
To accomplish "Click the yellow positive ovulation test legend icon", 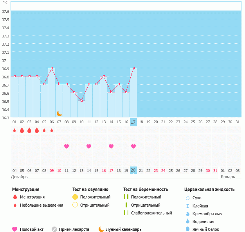I will [75, 197].
